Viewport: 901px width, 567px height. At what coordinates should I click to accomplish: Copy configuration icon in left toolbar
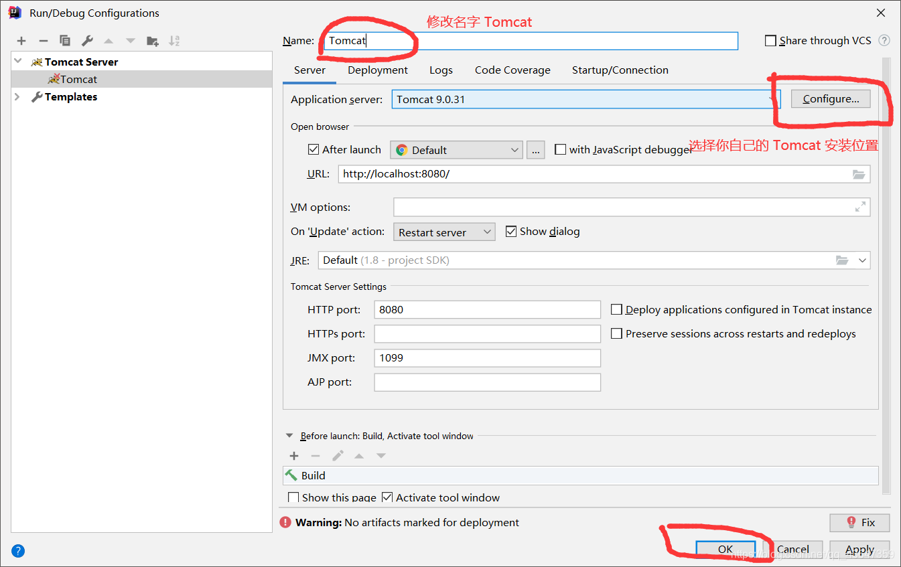(65, 41)
